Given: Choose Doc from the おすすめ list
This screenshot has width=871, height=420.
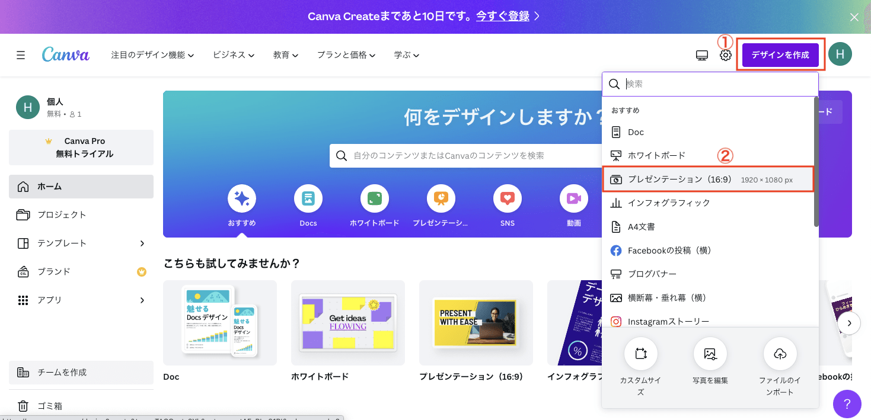Looking at the screenshot, I should pyautogui.click(x=709, y=132).
